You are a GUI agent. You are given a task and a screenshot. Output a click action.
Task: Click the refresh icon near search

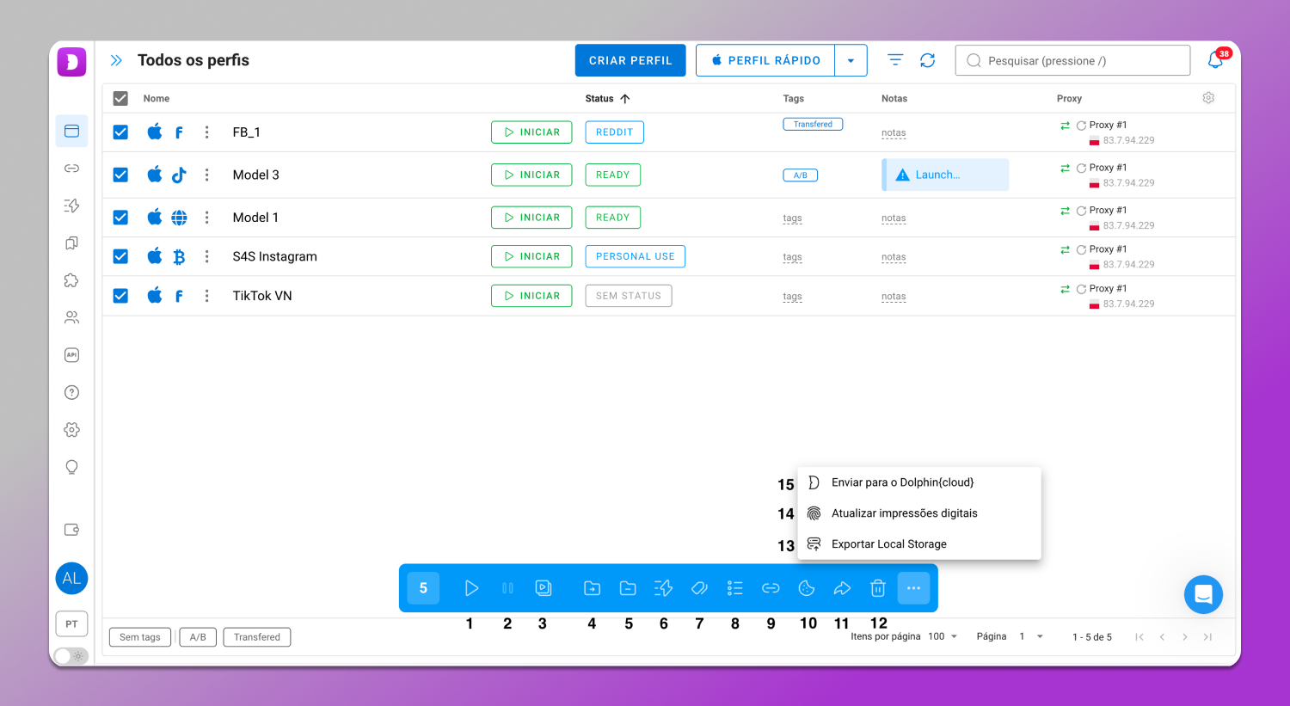[927, 60]
